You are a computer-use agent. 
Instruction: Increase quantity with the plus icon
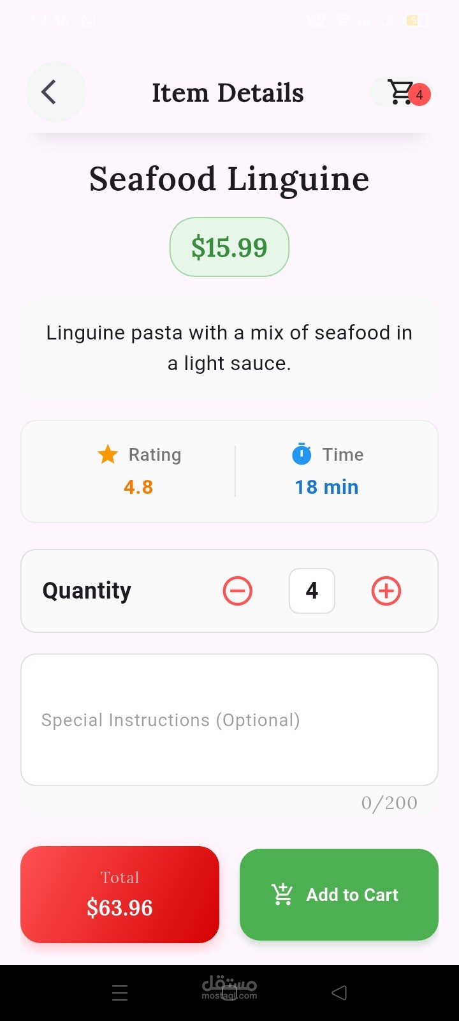[386, 591]
